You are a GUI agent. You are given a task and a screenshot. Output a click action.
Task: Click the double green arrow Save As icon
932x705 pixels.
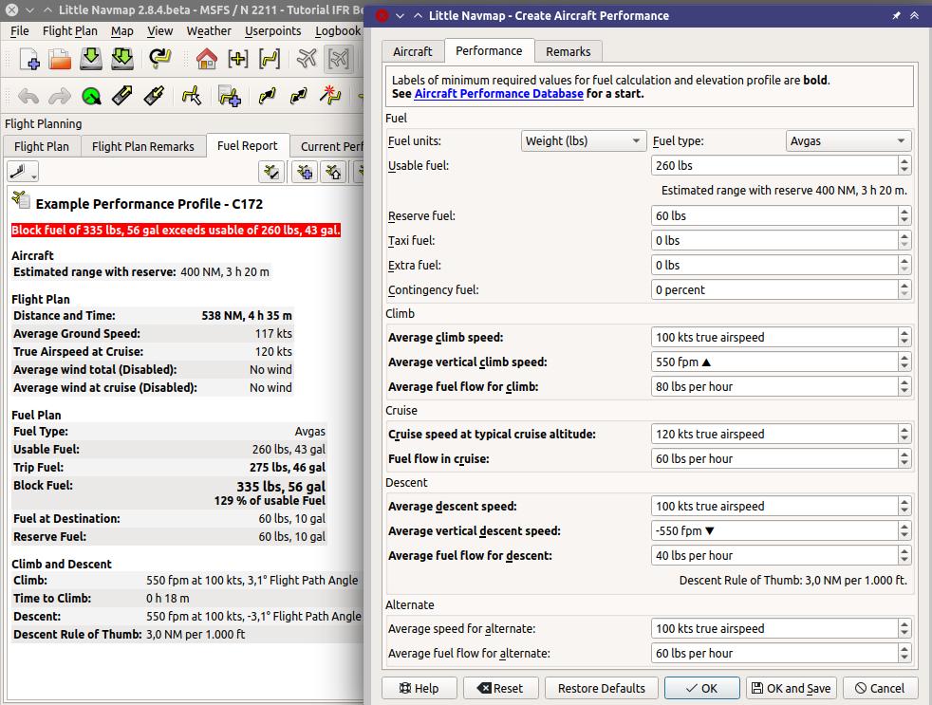(121, 59)
